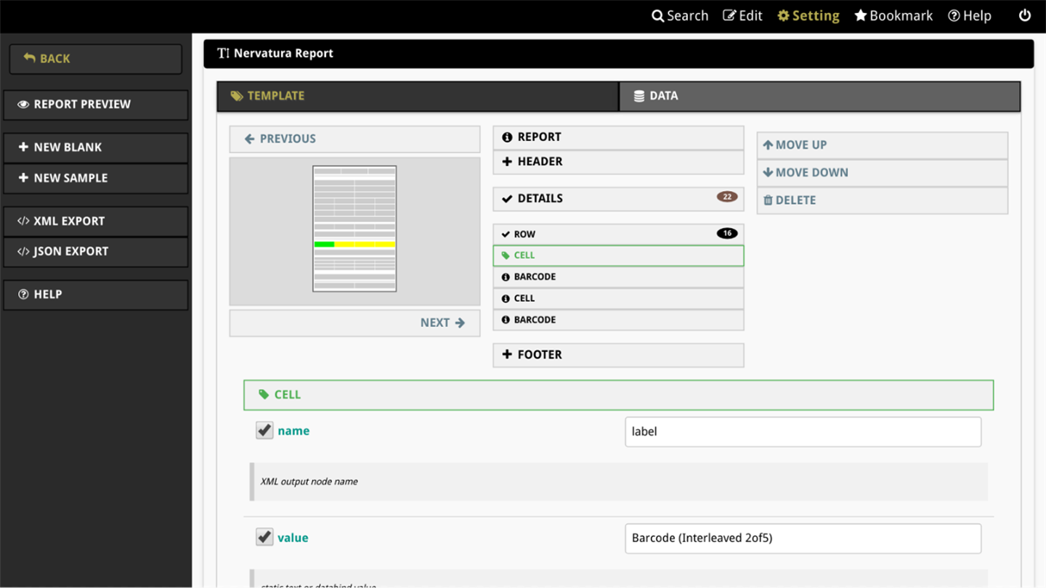1046x588 pixels.
Task: Click the report page preview thumbnail
Action: 354,229
